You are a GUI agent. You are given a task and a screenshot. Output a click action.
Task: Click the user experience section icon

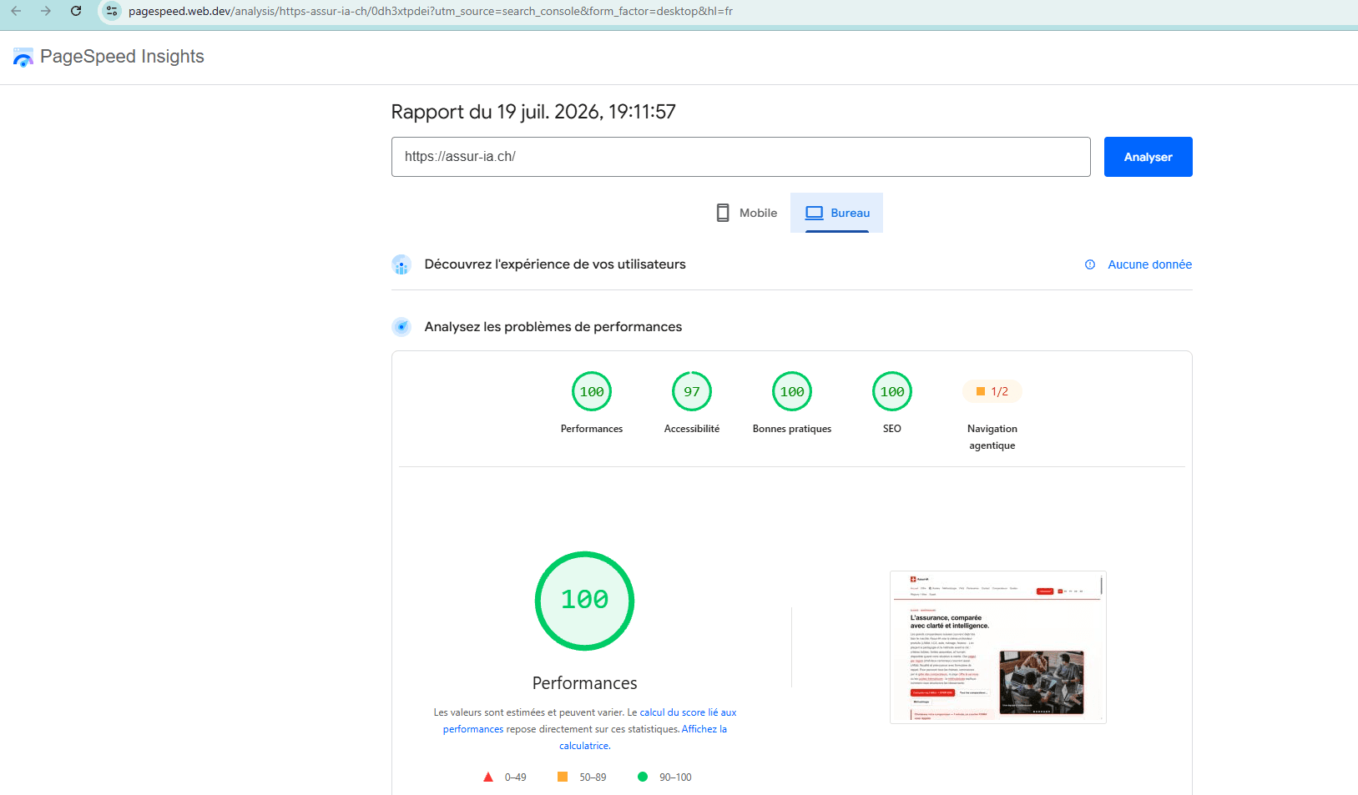click(401, 264)
